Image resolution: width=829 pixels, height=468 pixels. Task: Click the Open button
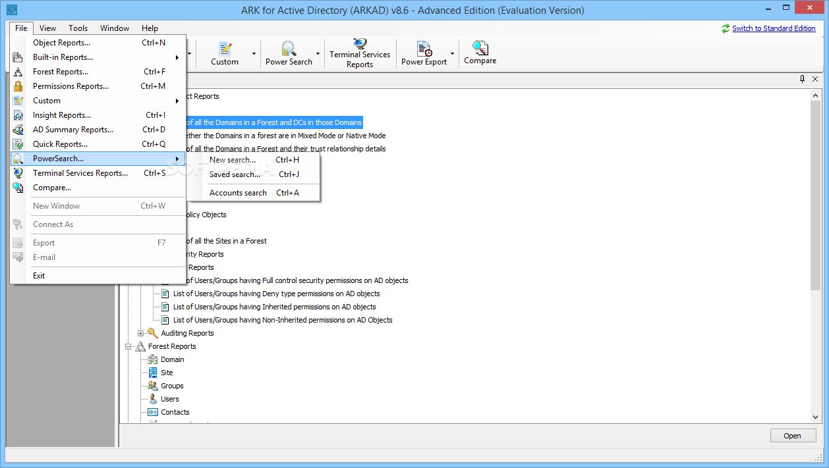click(x=793, y=436)
